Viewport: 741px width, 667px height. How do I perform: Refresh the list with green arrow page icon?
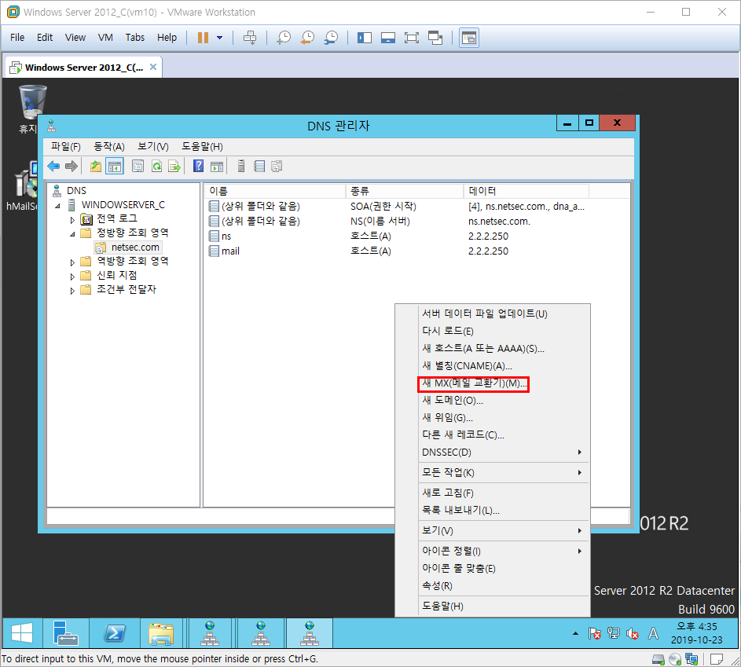coord(156,167)
